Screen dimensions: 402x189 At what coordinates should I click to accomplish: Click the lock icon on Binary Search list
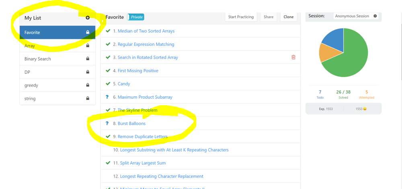(88, 59)
